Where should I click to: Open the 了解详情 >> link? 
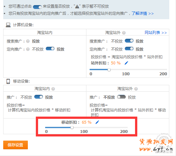tap(142, 13)
